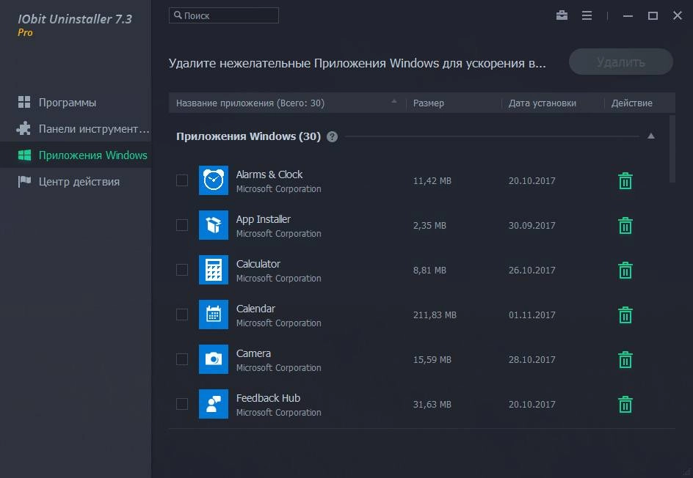
Task: Click the Удалить button
Action: point(621,62)
